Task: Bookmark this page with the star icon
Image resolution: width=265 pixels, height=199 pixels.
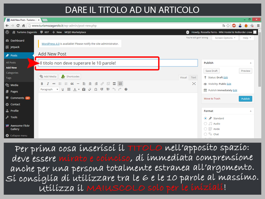Action: [x=228, y=26]
